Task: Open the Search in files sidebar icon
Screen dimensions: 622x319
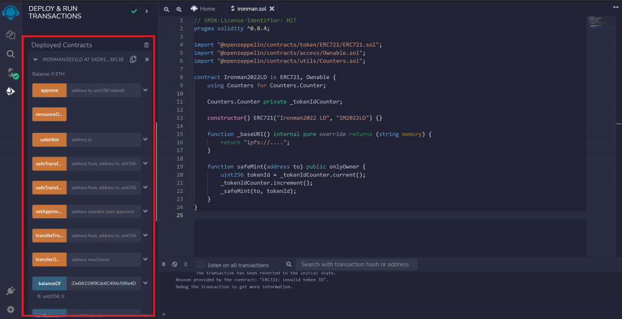Action: pos(11,54)
